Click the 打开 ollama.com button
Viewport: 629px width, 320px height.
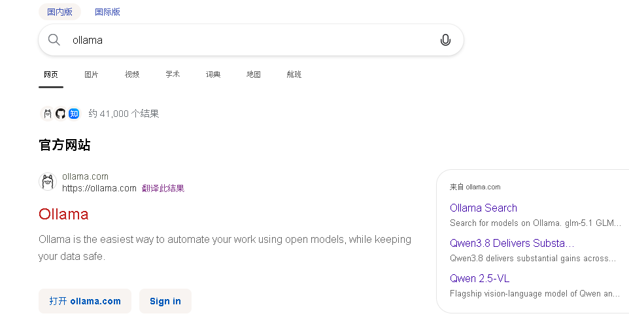[85, 301]
